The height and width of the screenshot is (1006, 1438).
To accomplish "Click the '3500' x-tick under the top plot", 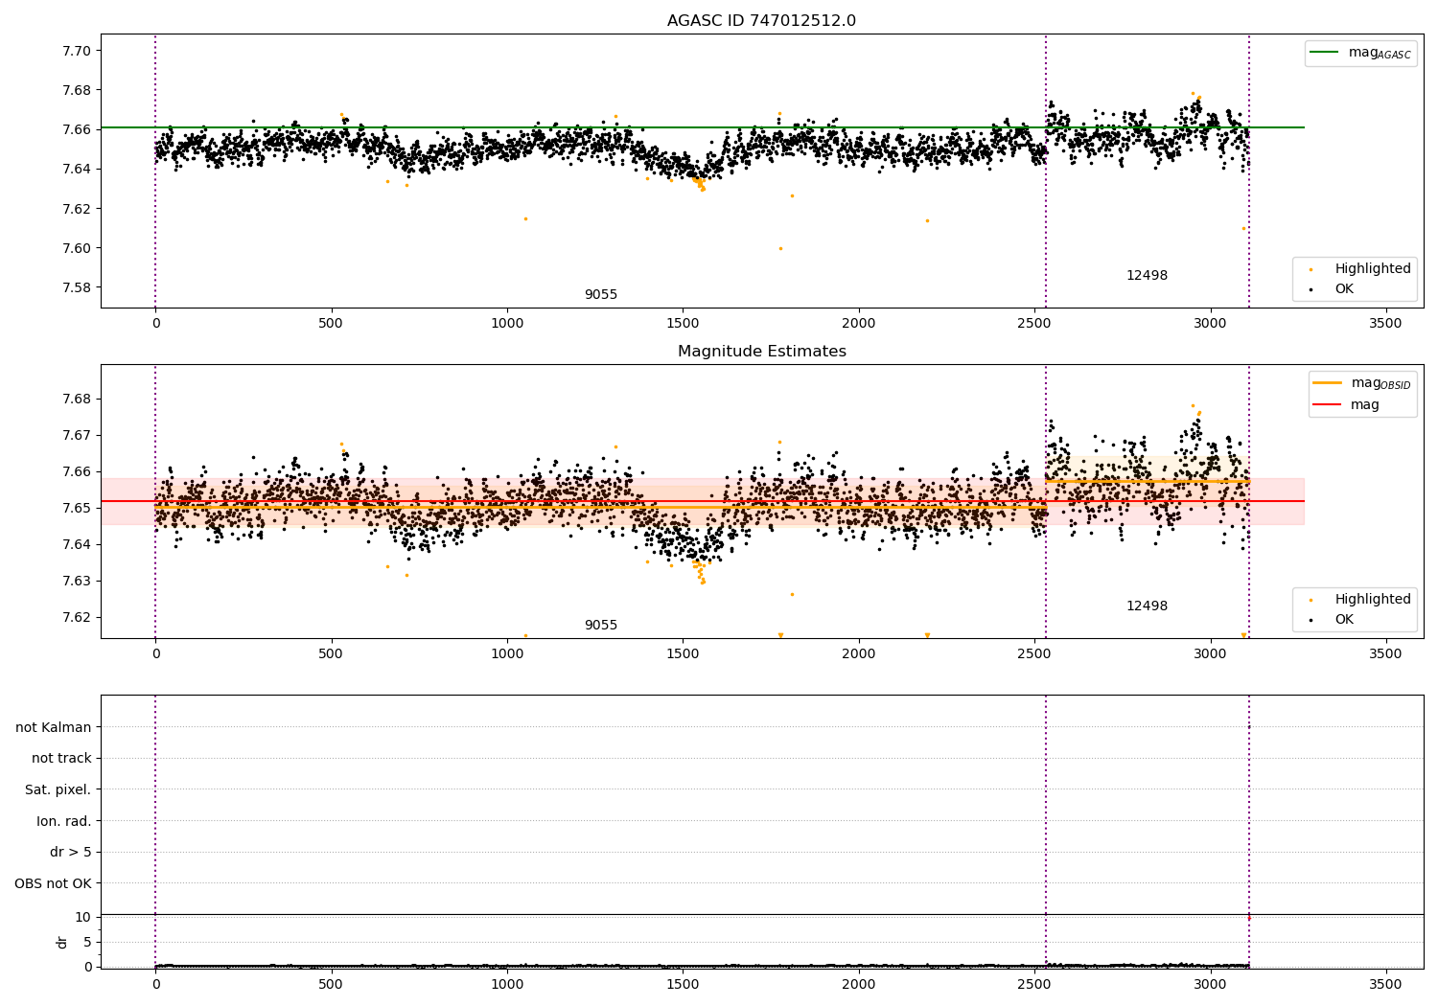I will (x=1386, y=323).
